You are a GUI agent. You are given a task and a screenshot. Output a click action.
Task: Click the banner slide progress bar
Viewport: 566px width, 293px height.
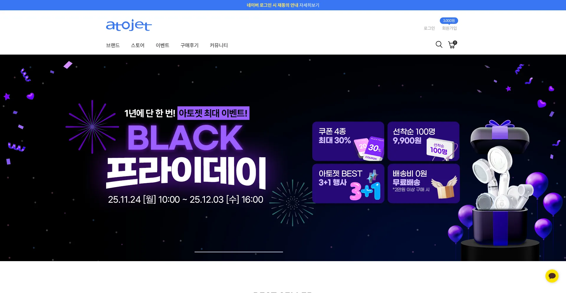(x=239, y=252)
